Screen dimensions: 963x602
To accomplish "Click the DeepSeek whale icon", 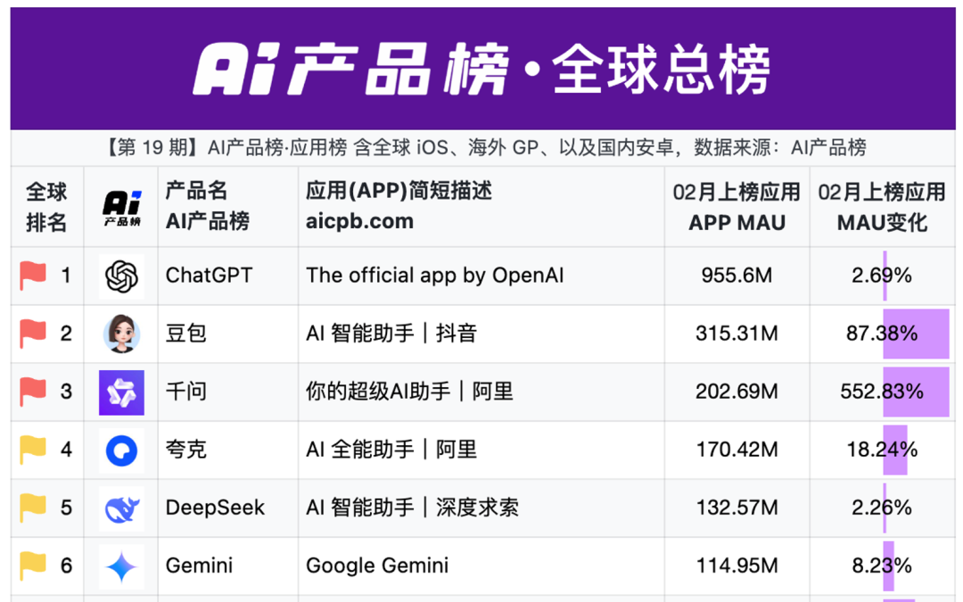I will [x=121, y=508].
